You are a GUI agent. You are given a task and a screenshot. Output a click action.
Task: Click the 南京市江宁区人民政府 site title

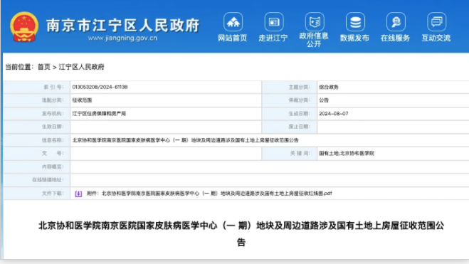tap(122, 25)
